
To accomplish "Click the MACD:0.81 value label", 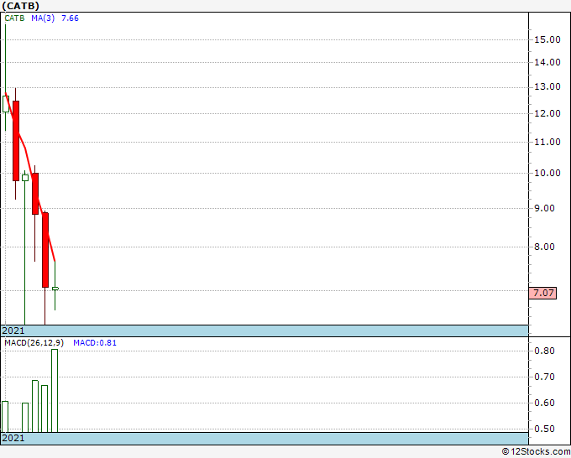I will pos(95,343).
